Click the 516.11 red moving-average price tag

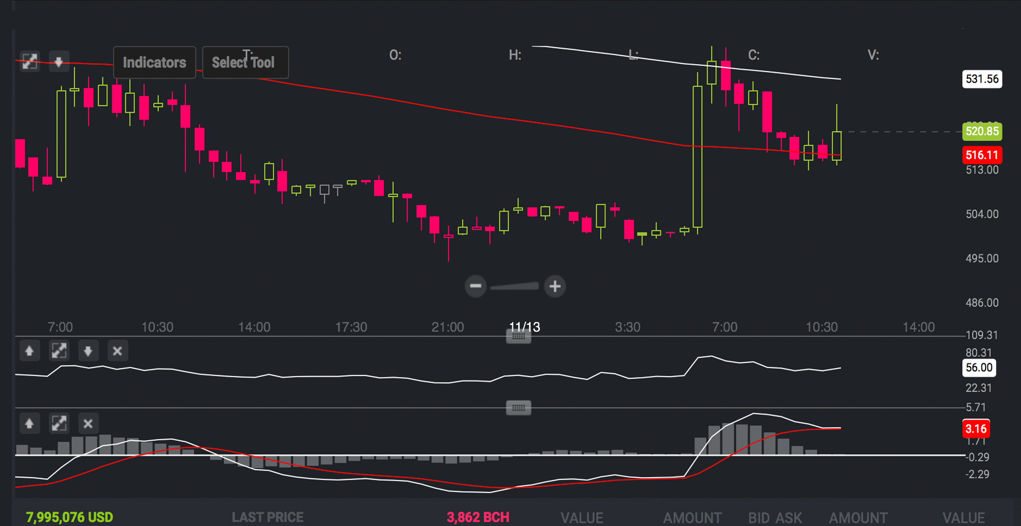tap(982, 155)
